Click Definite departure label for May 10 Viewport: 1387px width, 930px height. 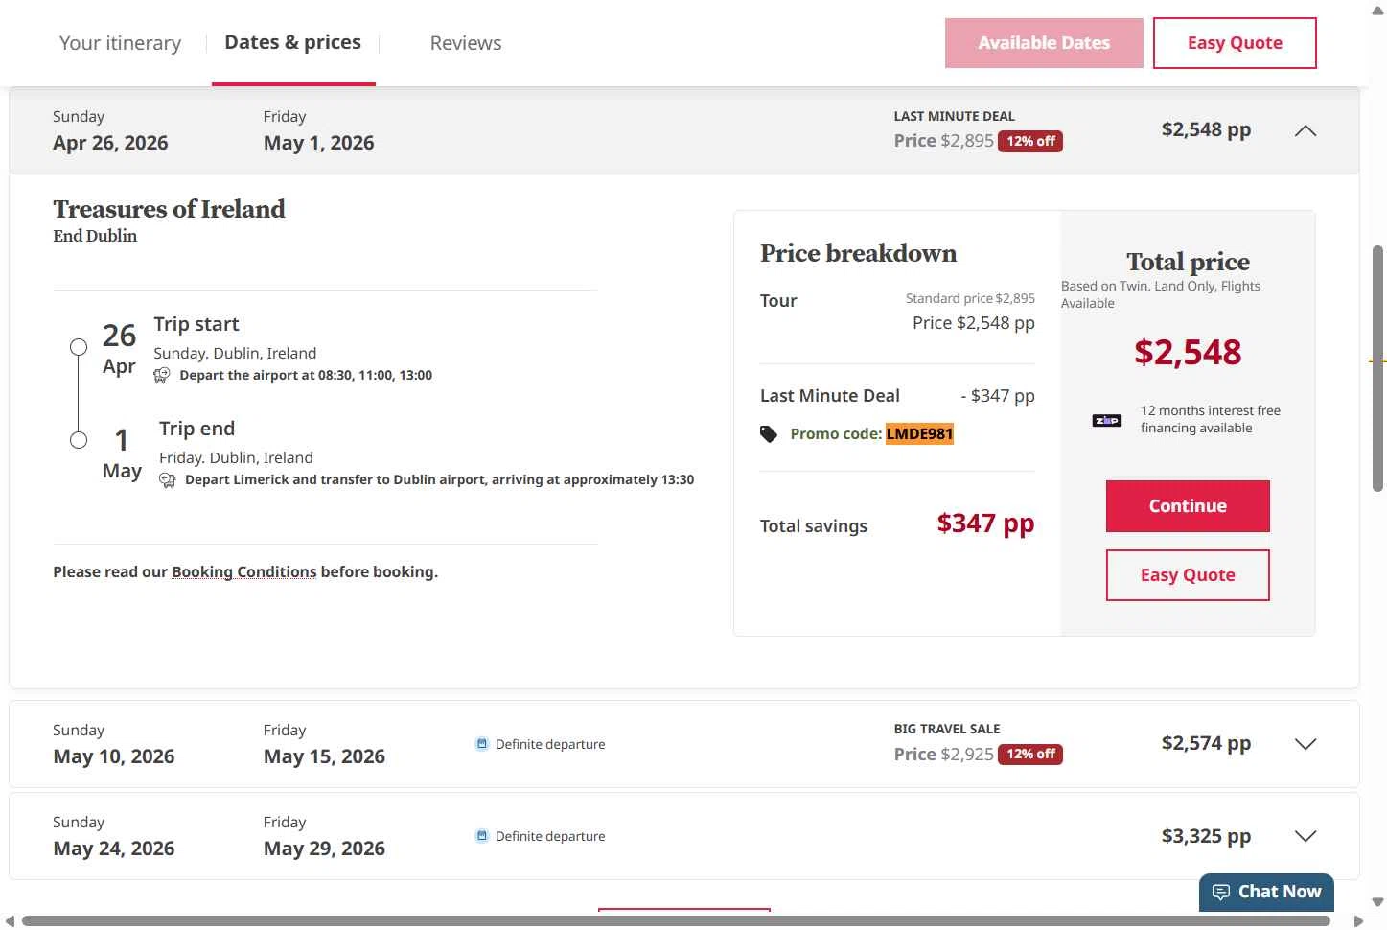550,744
